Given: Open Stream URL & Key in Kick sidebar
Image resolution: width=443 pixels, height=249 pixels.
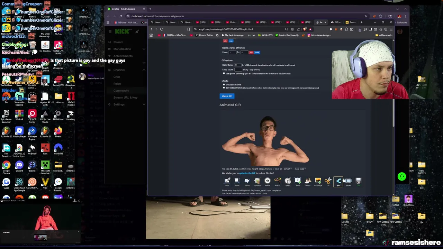Looking at the screenshot, I should [x=125, y=98].
